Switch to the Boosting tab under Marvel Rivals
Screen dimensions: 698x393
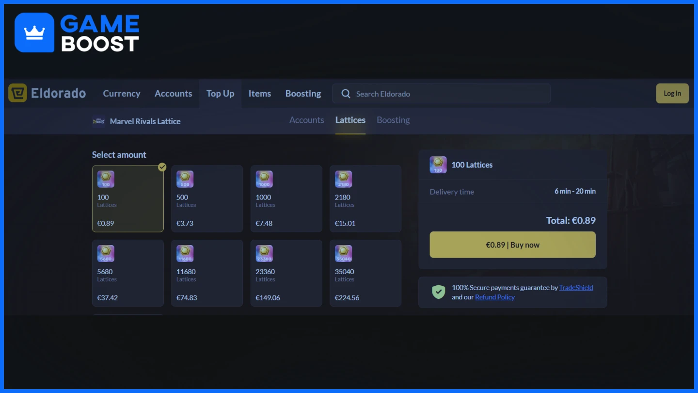393,120
